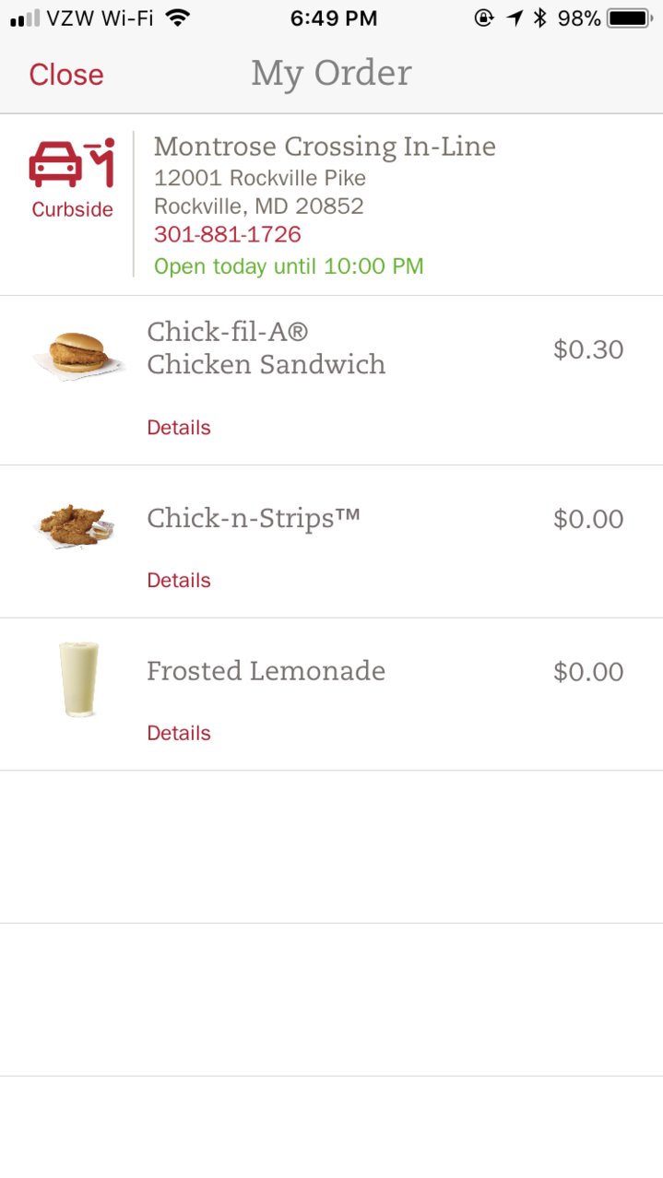The image size is (663, 1178).
Task: Tap the battery icon in status bar
Action: pyautogui.click(x=630, y=18)
